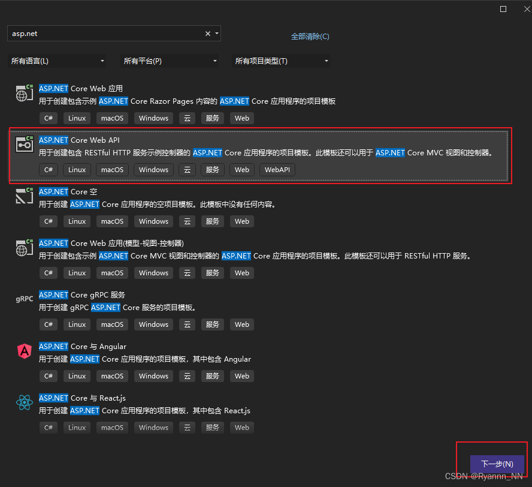Select the ASP.NET Core 与 Angular title
532x487 pixels.
[83, 347]
